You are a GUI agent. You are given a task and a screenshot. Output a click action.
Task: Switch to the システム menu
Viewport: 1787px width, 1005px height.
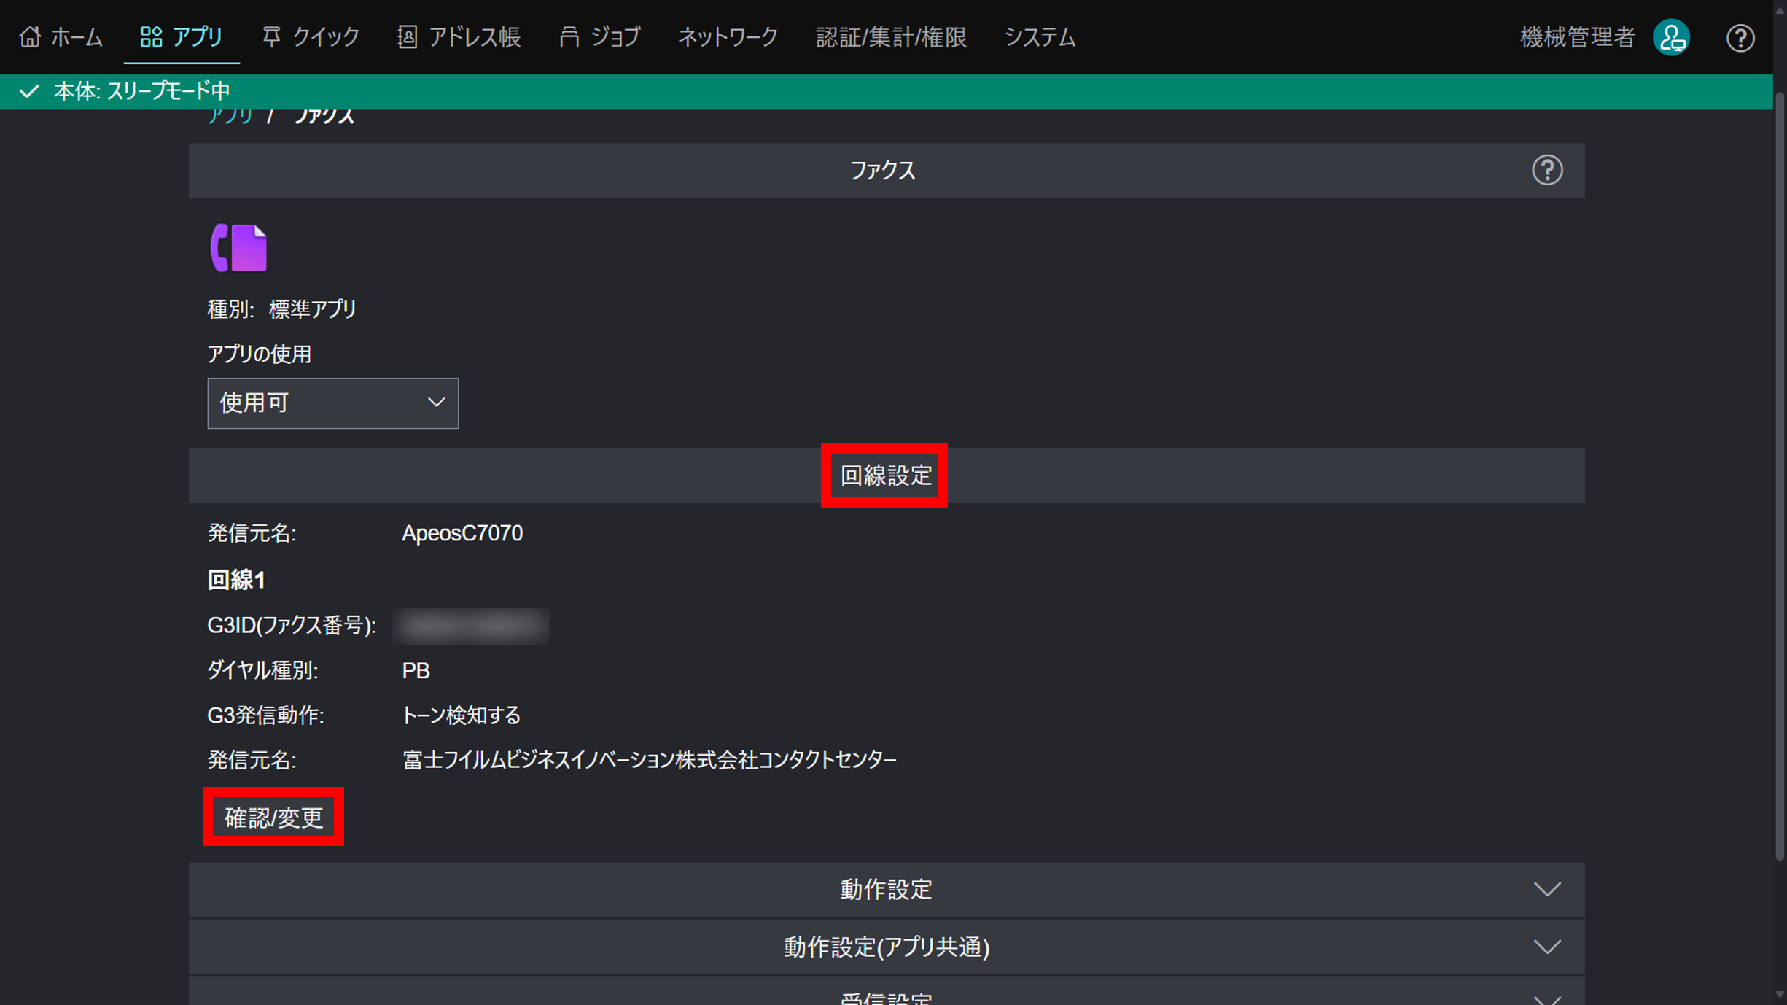1040,36
